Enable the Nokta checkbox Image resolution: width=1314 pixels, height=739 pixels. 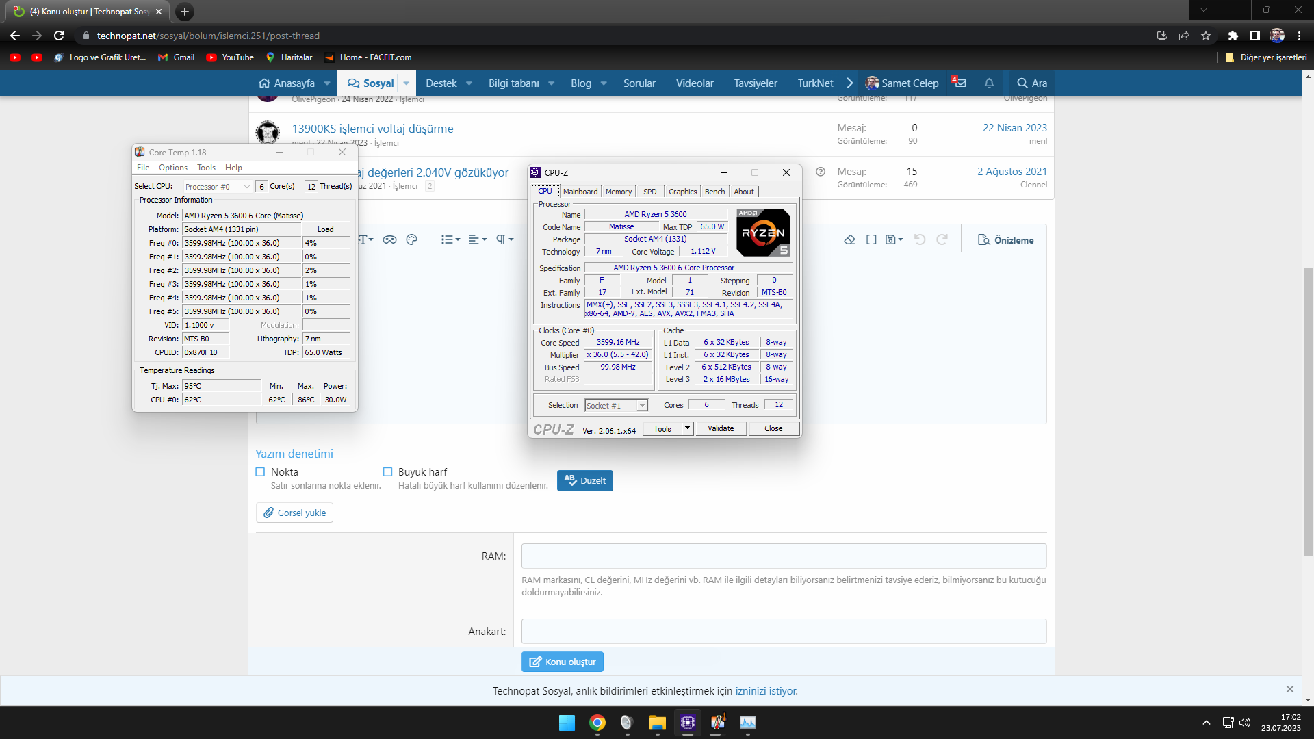pos(260,471)
